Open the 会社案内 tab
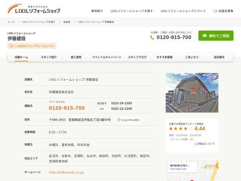The height and width of the screenshot is (181, 241). point(219,57)
